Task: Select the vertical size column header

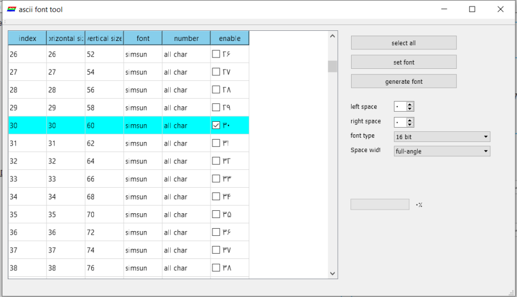Action: 104,38
